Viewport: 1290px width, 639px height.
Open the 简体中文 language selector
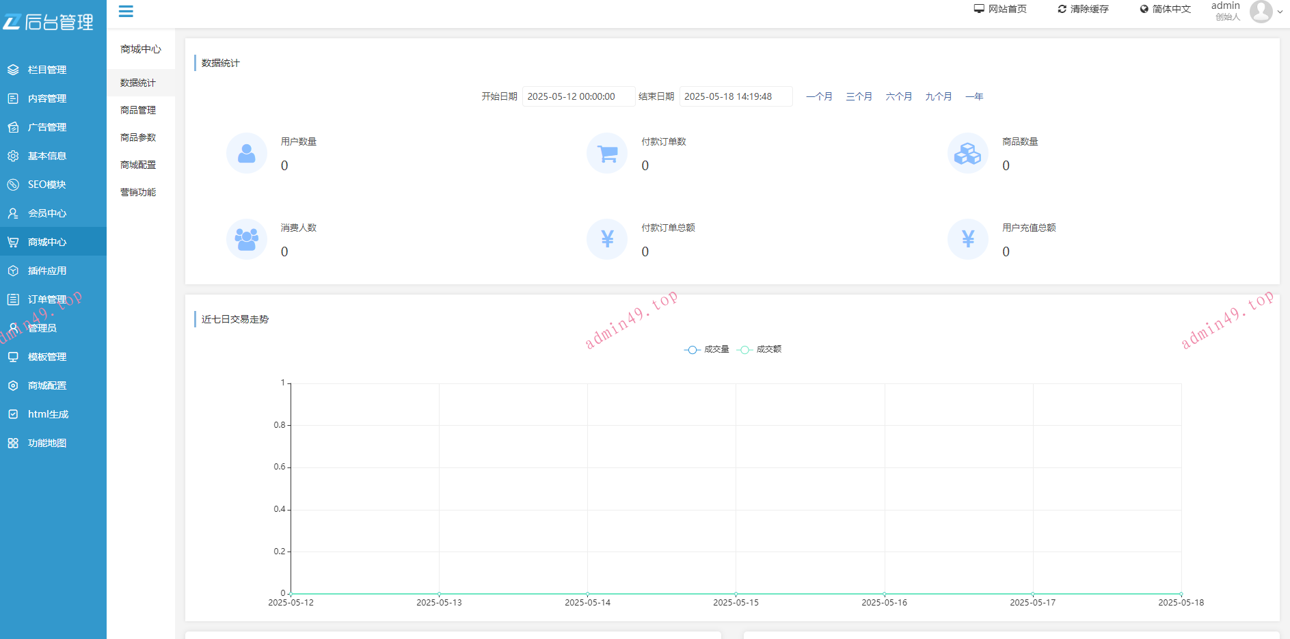[1165, 9]
